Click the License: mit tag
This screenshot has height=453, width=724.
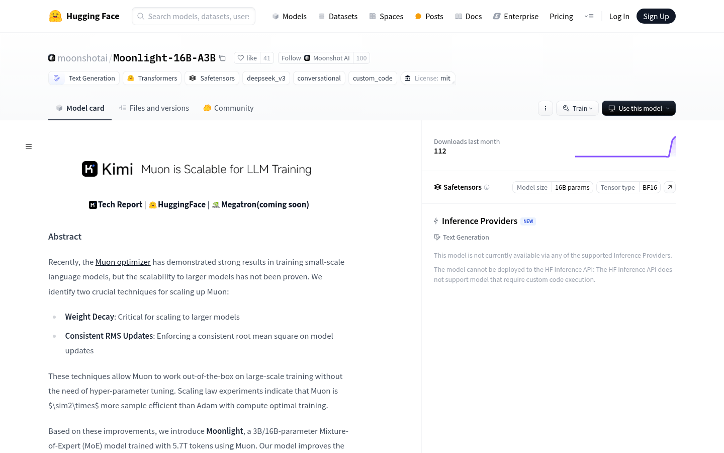click(428, 78)
